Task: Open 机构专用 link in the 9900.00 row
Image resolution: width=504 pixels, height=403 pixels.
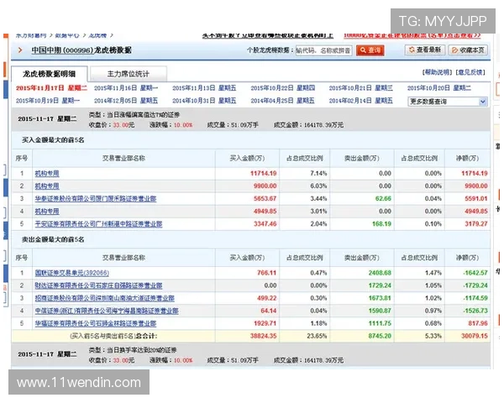Action: coord(47,186)
